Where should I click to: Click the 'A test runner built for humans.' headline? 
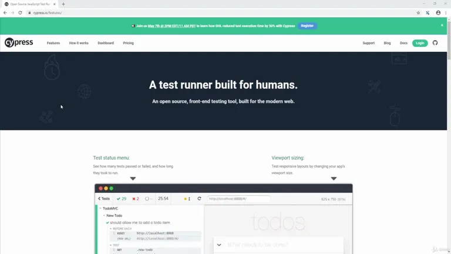point(223,85)
